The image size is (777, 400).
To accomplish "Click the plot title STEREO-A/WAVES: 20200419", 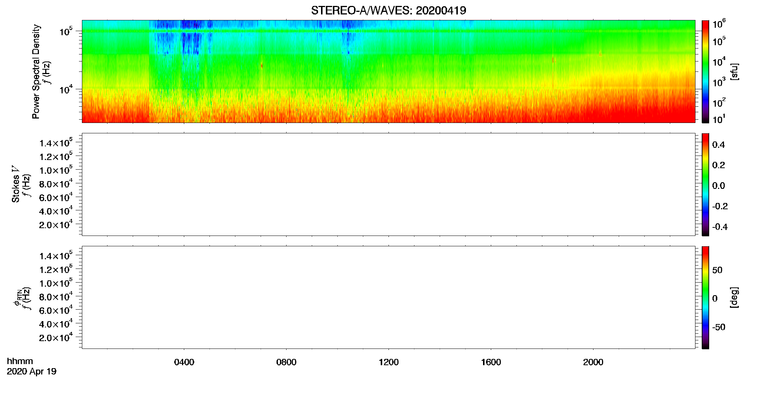I will pos(389,10).
